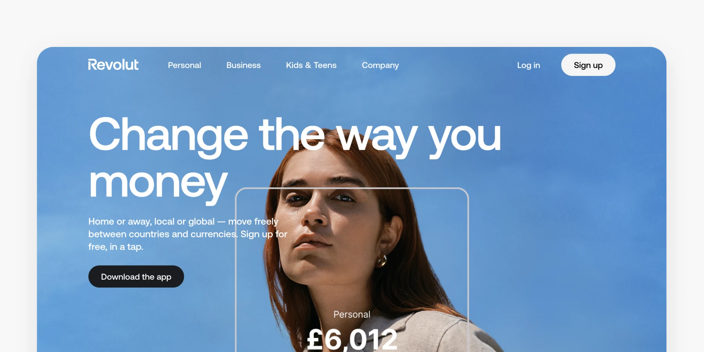Click the Personal account label in the phone mockup

(352, 314)
